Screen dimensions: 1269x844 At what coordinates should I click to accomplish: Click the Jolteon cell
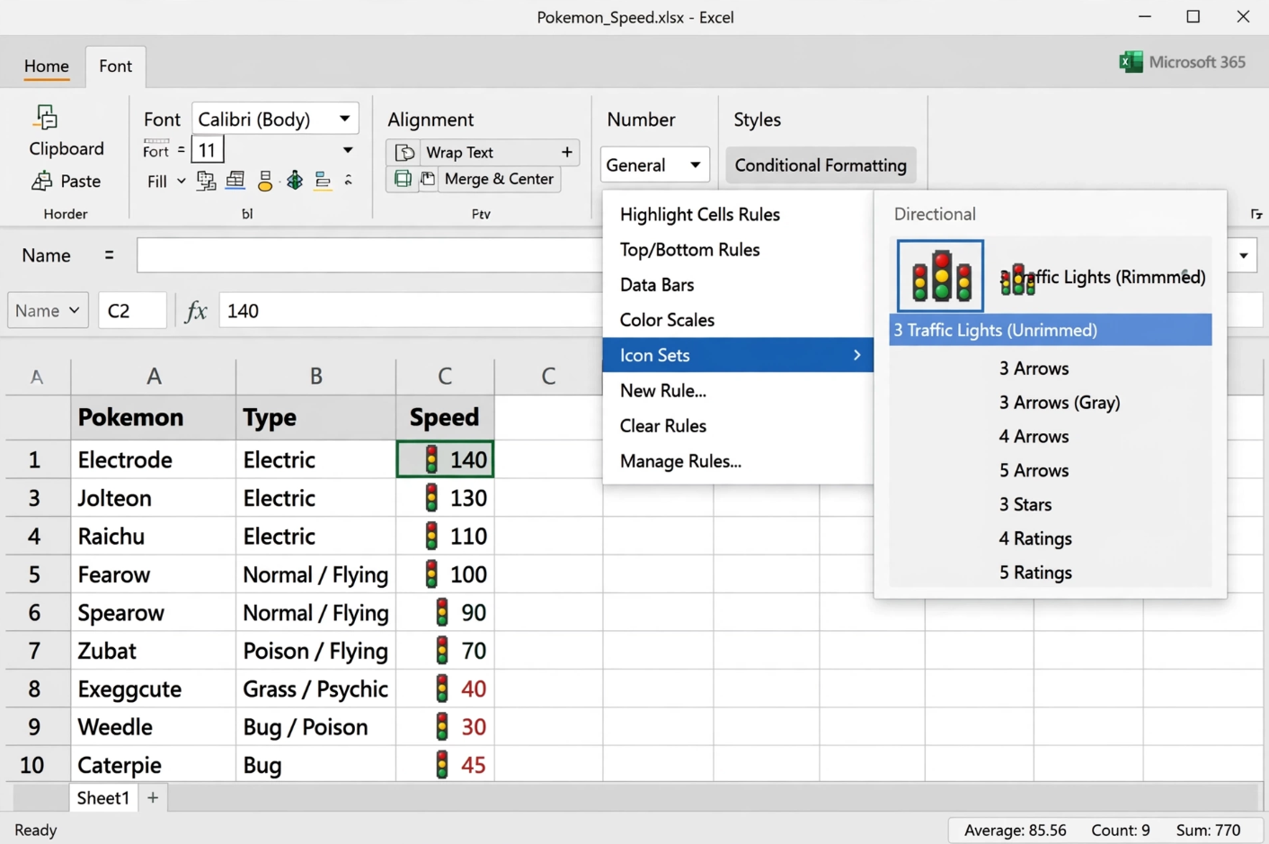click(154, 498)
